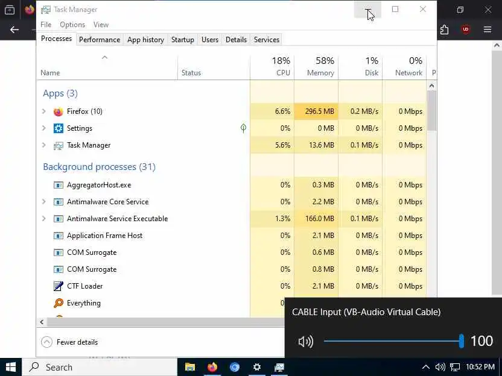
Task: Click the Firefox extensions puzzle icon
Action: [444, 30]
